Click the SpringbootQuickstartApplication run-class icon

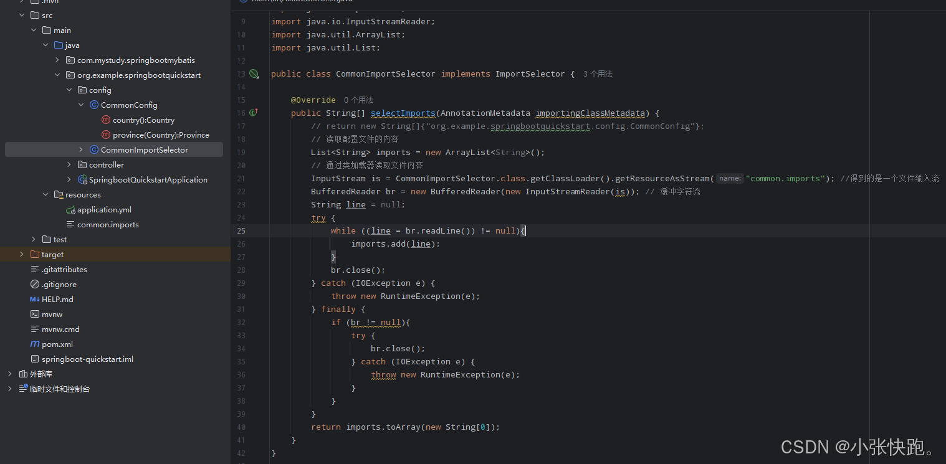click(x=82, y=180)
